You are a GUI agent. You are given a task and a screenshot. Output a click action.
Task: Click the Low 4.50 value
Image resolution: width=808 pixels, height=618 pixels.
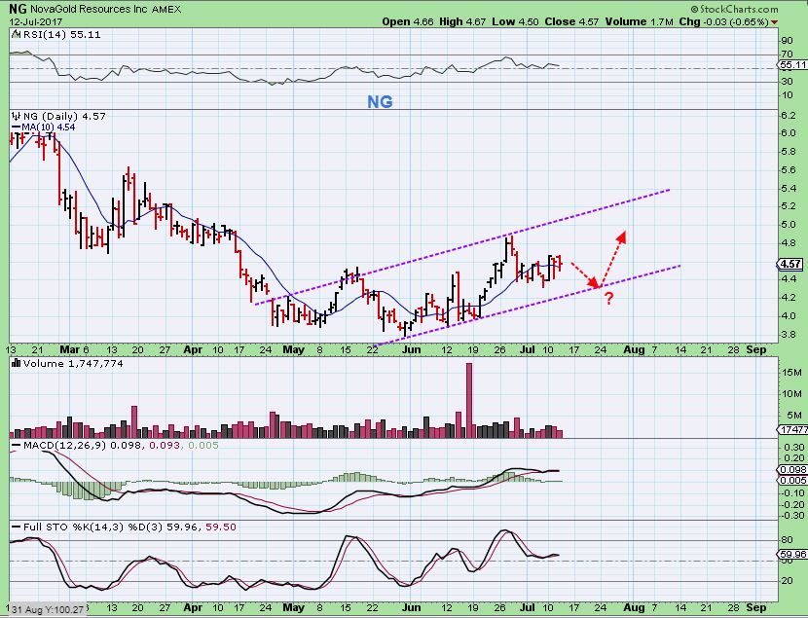[515, 21]
